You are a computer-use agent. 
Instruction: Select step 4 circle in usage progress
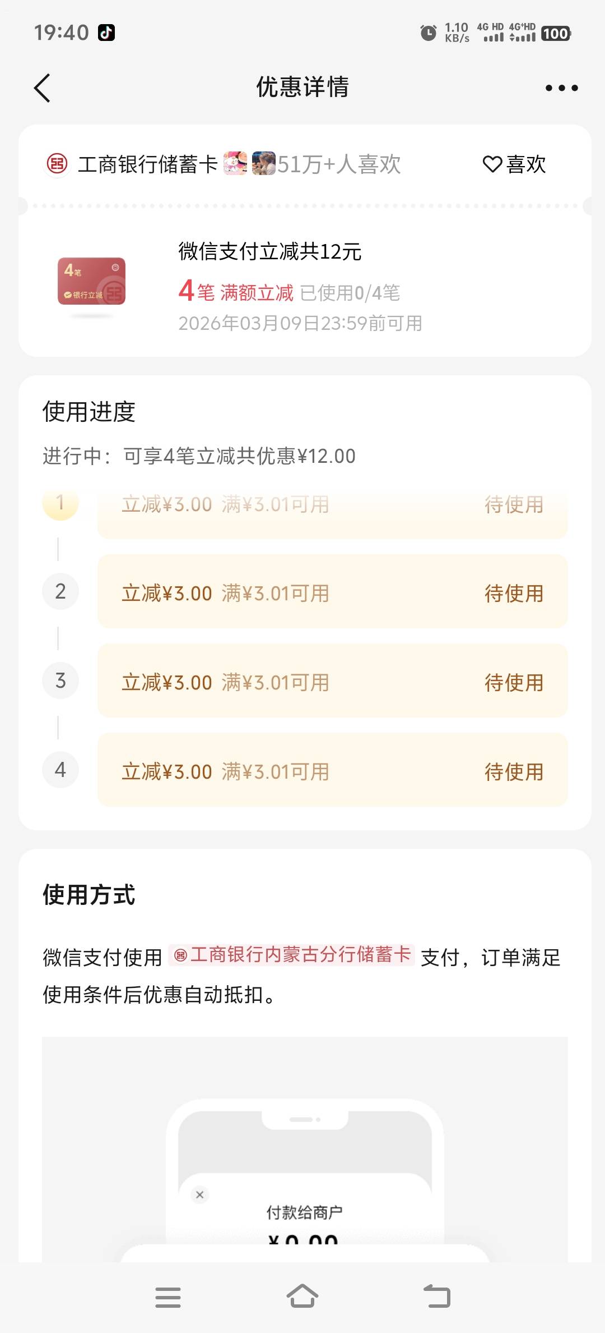click(x=61, y=770)
